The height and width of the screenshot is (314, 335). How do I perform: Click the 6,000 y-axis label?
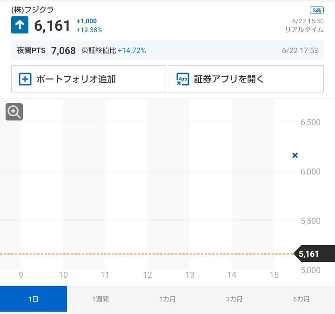310,172
